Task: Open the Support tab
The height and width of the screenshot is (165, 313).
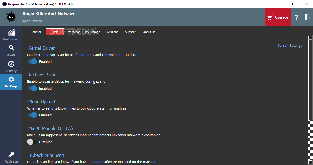Action: [x=130, y=32]
